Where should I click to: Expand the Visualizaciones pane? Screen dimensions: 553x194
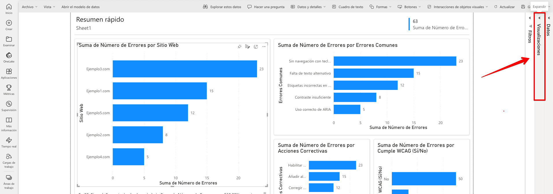(x=539, y=18)
